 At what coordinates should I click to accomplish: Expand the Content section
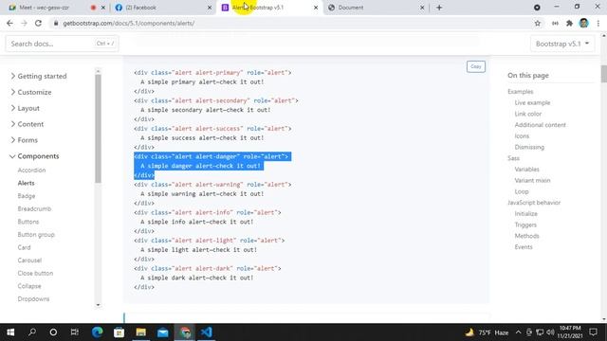27,124
